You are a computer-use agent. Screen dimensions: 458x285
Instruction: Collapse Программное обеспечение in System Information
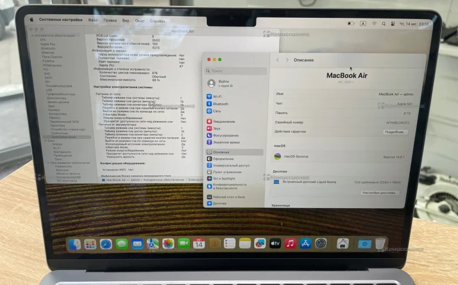point(48,163)
